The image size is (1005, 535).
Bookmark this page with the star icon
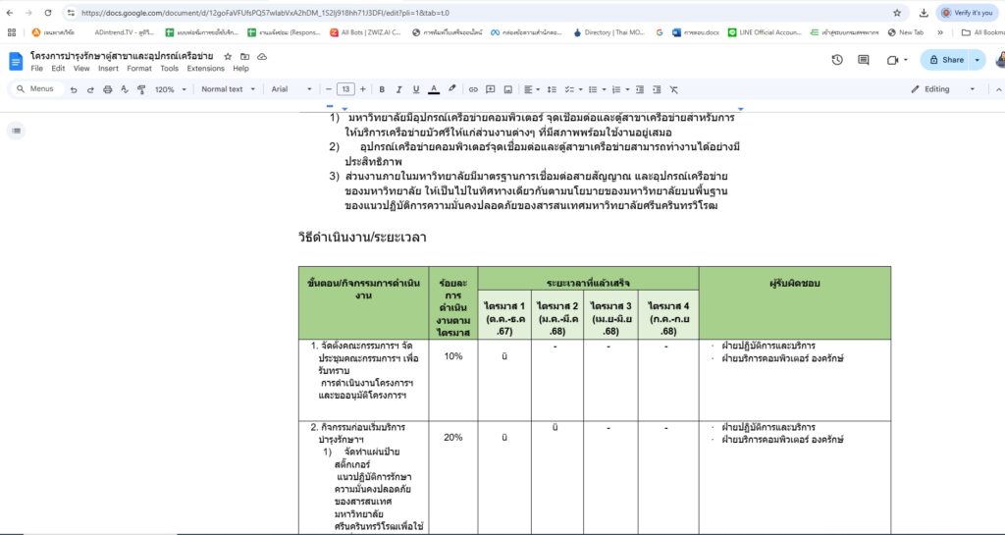pyautogui.click(x=897, y=13)
